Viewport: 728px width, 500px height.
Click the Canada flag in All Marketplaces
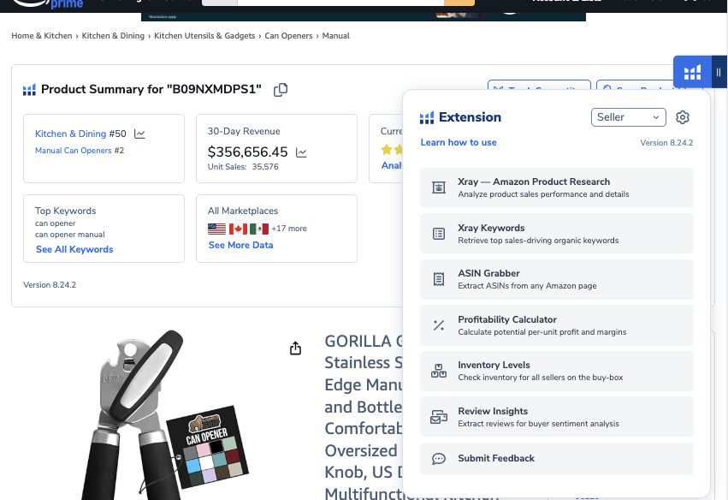tap(238, 229)
